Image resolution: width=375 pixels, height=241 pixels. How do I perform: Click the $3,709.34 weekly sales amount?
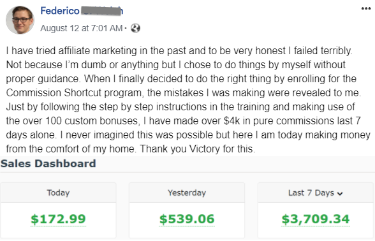click(x=316, y=219)
